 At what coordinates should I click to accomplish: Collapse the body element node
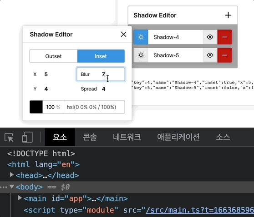click(11, 187)
